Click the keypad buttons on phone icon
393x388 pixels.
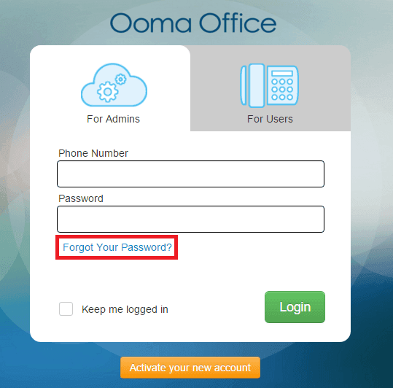[282, 89]
